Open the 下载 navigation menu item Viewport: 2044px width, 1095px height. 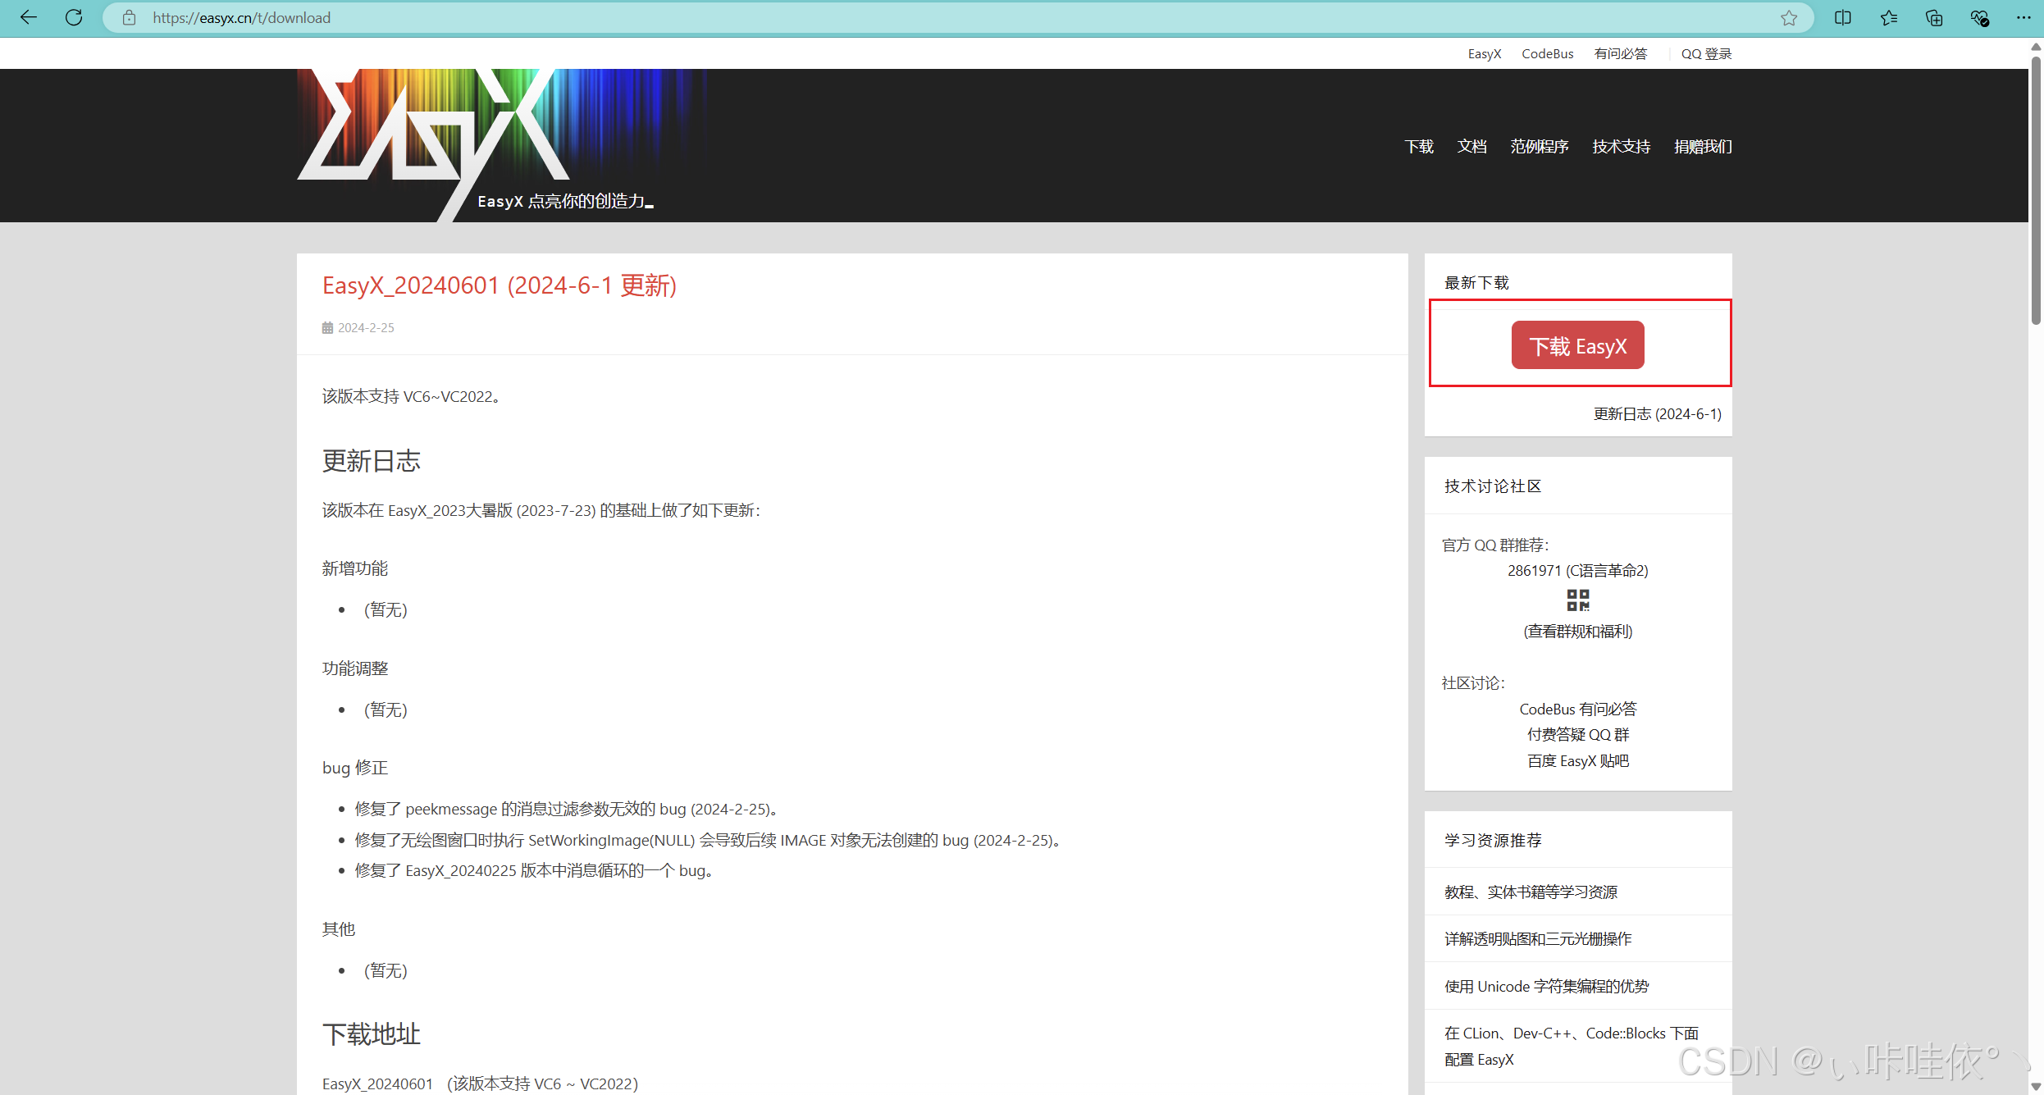[1419, 146]
